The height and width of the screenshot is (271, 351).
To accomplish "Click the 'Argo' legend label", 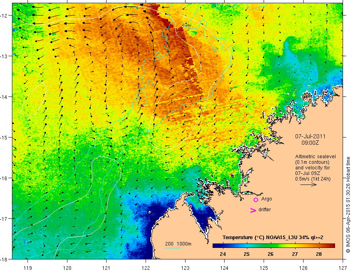I will click(x=266, y=199).
